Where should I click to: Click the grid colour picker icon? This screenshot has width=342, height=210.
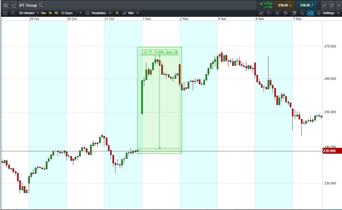coord(286,13)
